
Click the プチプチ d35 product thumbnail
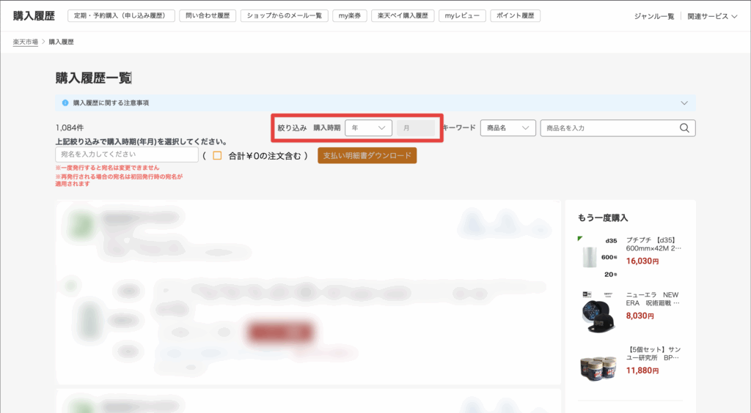click(598, 256)
